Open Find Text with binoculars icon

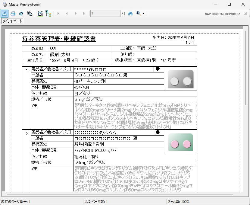point(131,14)
